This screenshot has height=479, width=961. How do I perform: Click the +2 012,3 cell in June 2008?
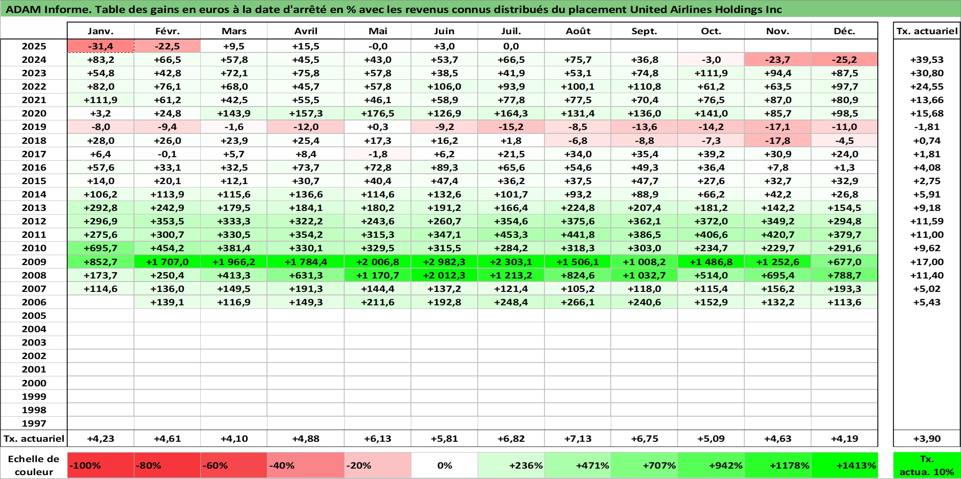tap(444, 275)
